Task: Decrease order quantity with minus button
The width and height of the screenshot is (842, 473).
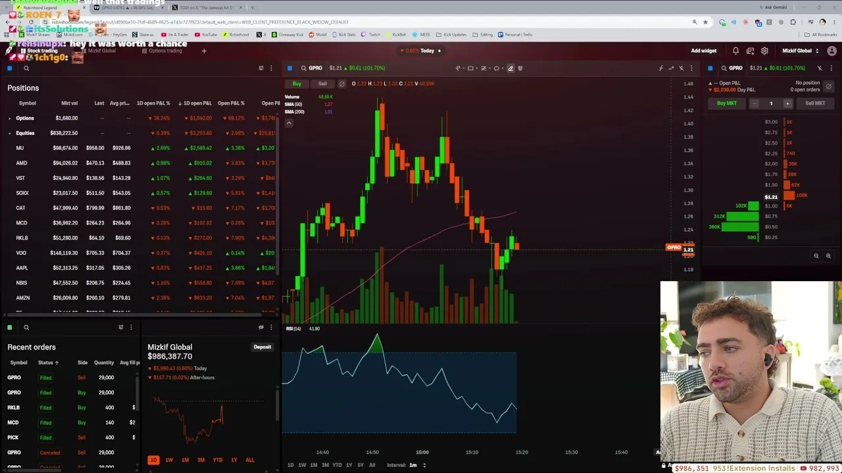Action: pyautogui.click(x=755, y=103)
